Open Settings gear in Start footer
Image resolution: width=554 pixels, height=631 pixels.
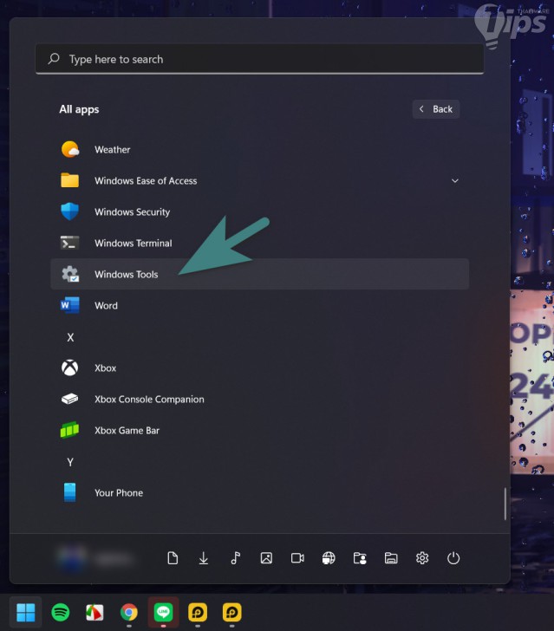pyautogui.click(x=422, y=558)
